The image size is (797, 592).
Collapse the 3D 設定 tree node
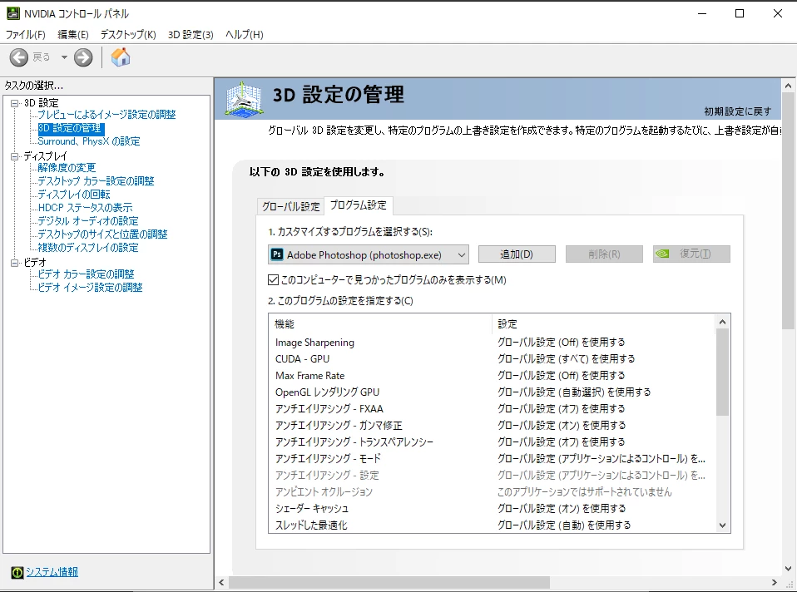[15, 103]
